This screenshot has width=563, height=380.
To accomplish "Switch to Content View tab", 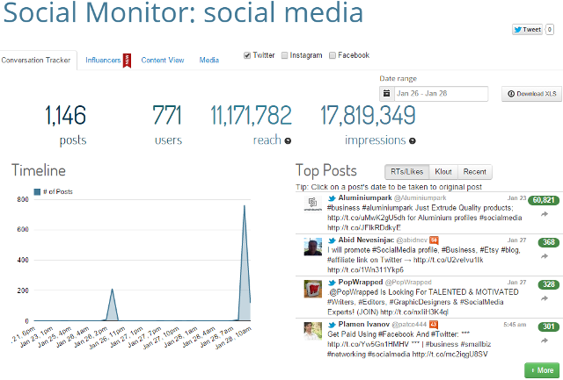I will click(163, 60).
